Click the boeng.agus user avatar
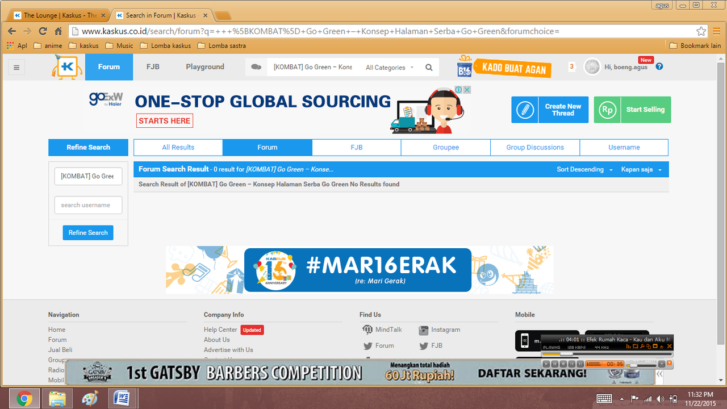The height and width of the screenshot is (409, 727). (x=592, y=67)
